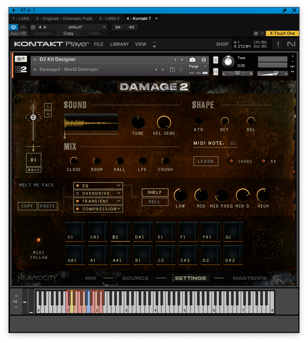
Task: Select previous snapshot arrow for World Destroyer
Action: 156,69
